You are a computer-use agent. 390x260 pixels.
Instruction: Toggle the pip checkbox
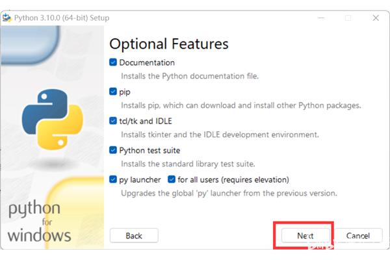113,92
